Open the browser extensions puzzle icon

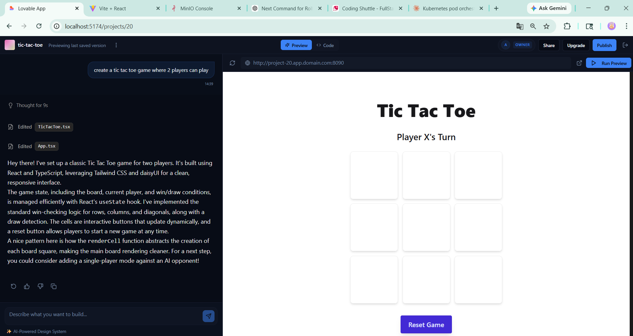[567, 26]
